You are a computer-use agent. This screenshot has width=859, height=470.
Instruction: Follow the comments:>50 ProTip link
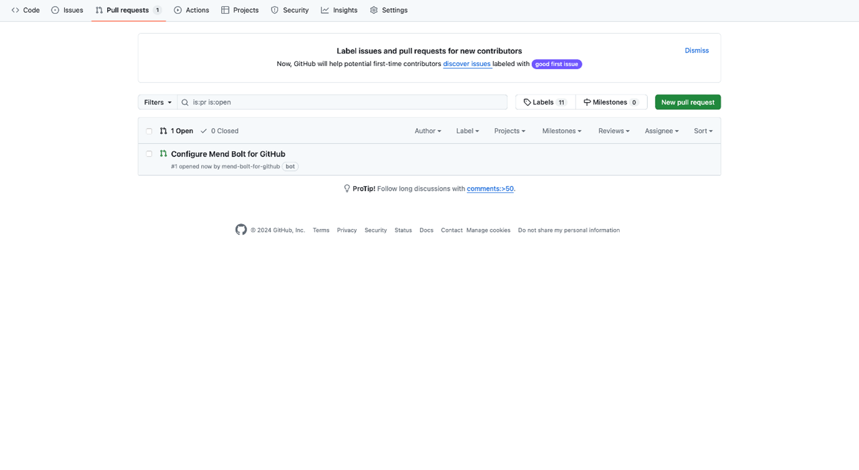(490, 189)
